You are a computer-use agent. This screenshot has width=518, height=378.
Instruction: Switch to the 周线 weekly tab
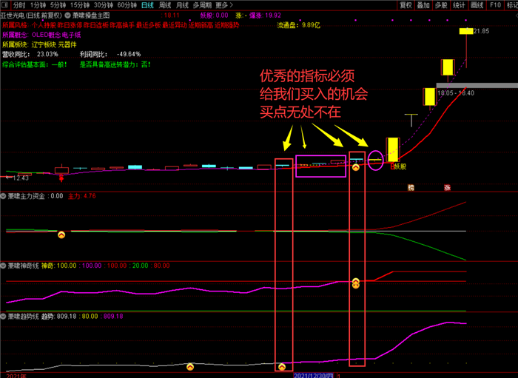(165, 5)
